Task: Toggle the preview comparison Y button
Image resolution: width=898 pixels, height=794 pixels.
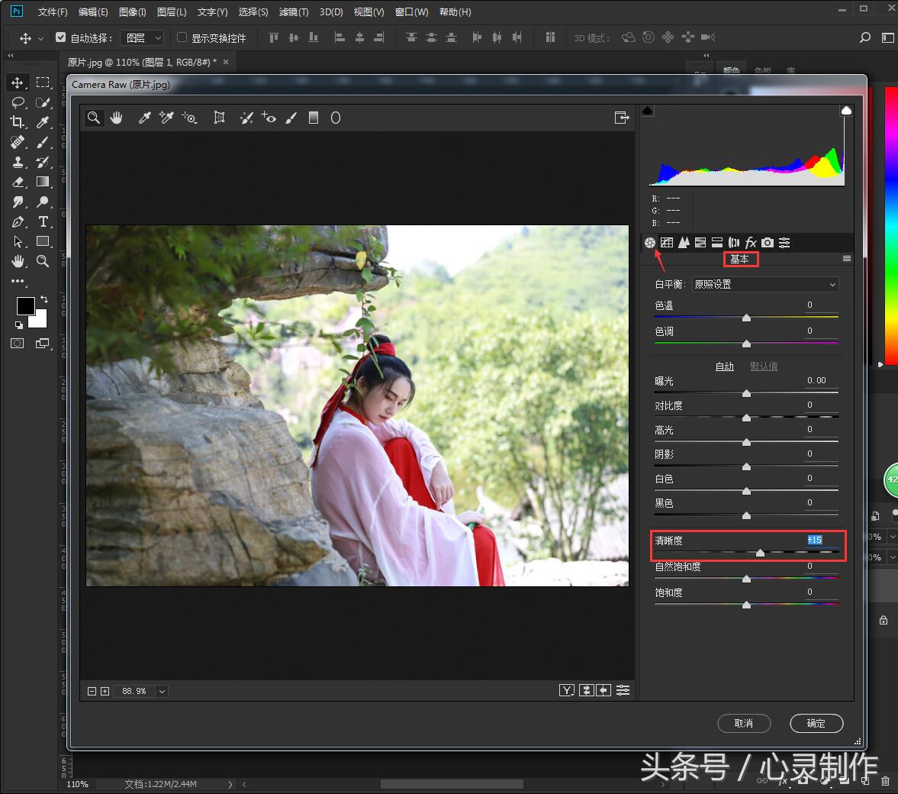Action: coord(567,689)
